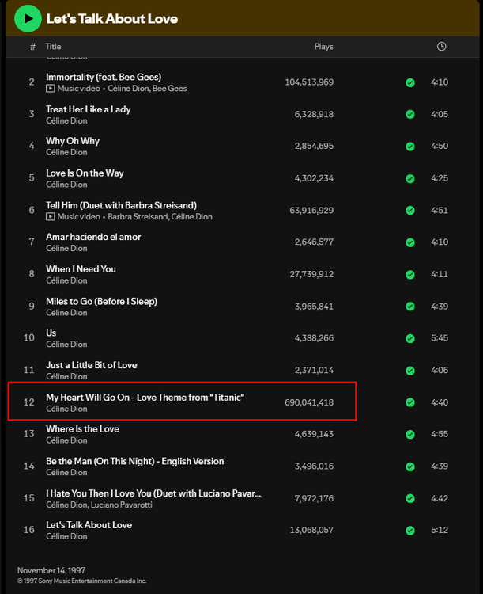Click the Plays column header
Screen dimensions: 483x594
click(324, 47)
